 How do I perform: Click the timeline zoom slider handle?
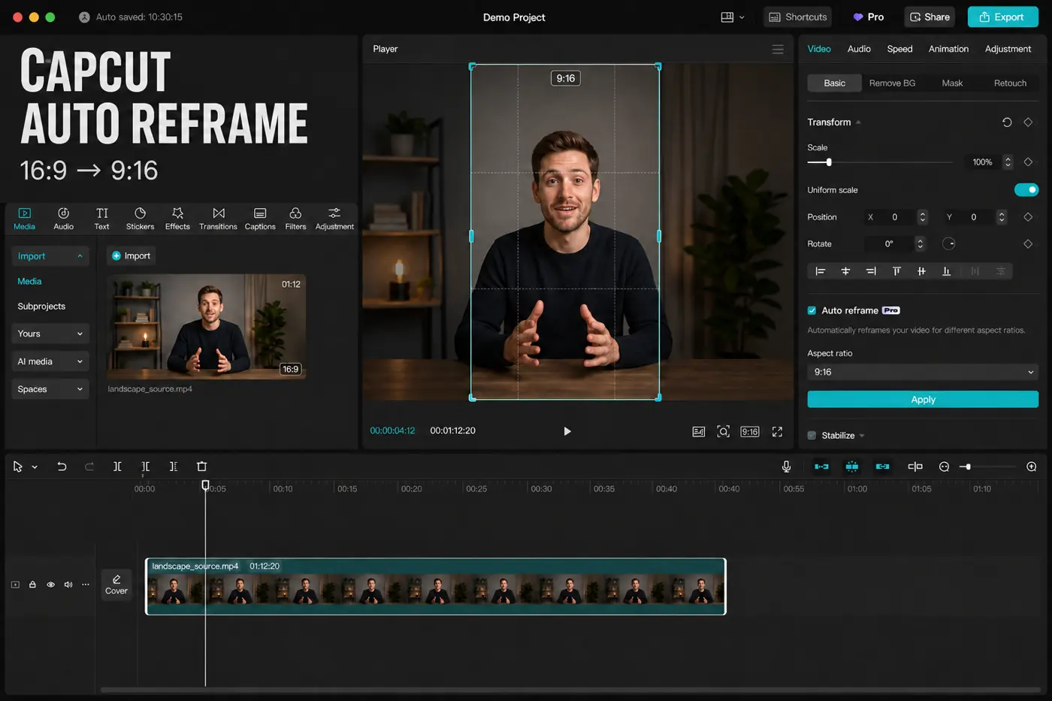point(968,467)
